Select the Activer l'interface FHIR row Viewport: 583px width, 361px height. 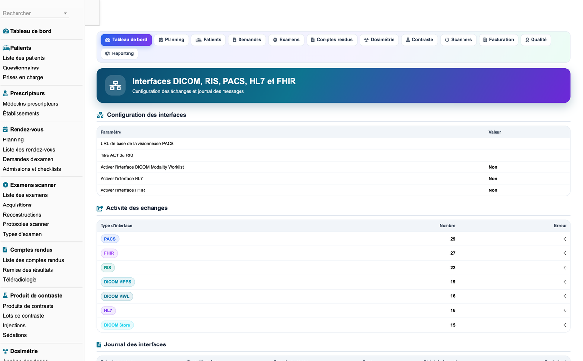[x=333, y=190]
